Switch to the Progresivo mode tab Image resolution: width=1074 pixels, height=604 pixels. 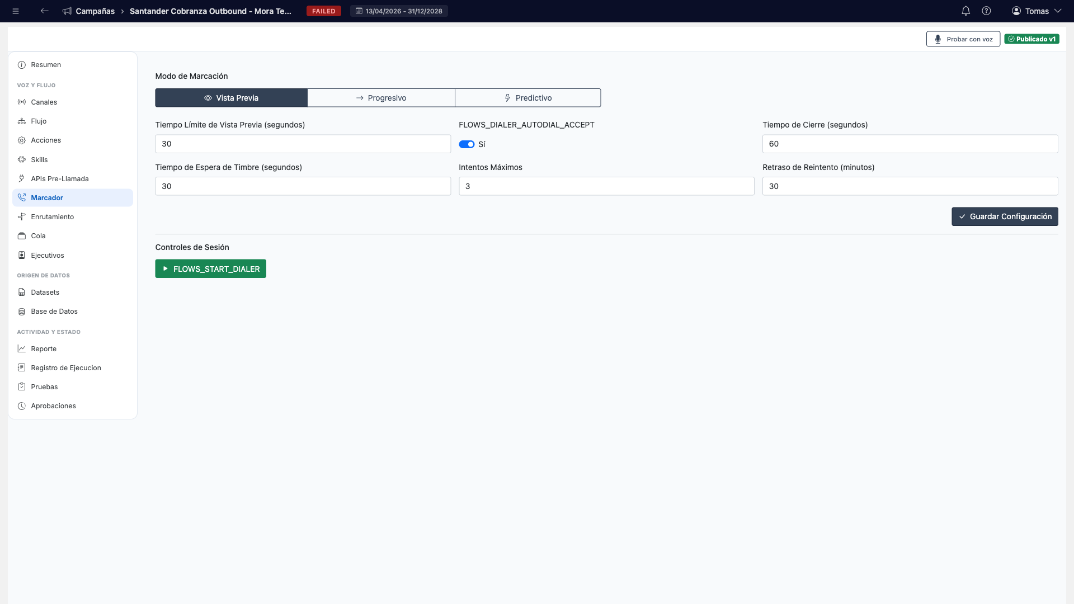tap(381, 98)
